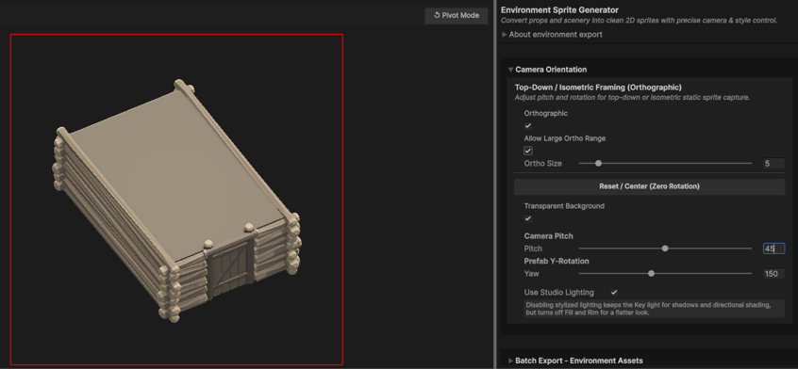Click the Ortho Size value field
This screenshot has height=369, width=798.
click(773, 164)
